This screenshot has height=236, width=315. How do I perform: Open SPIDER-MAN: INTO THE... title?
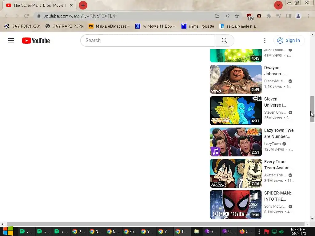(x=277, y=196)
